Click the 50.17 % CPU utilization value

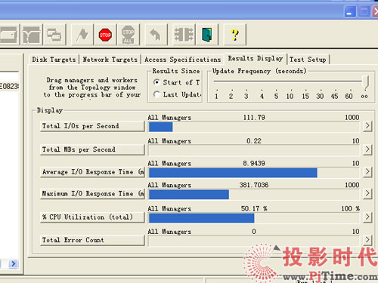254,208
